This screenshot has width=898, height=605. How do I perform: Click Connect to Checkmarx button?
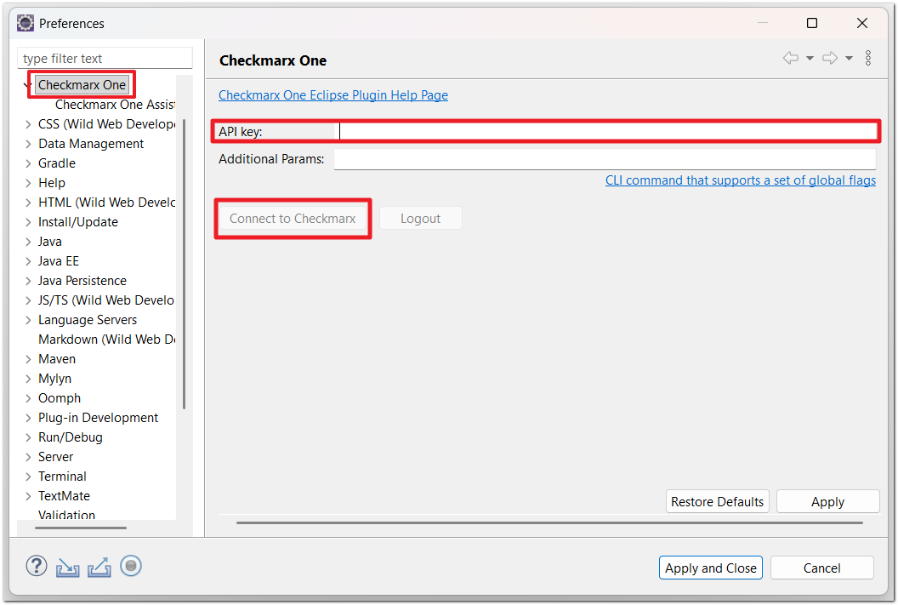[293, 219]
